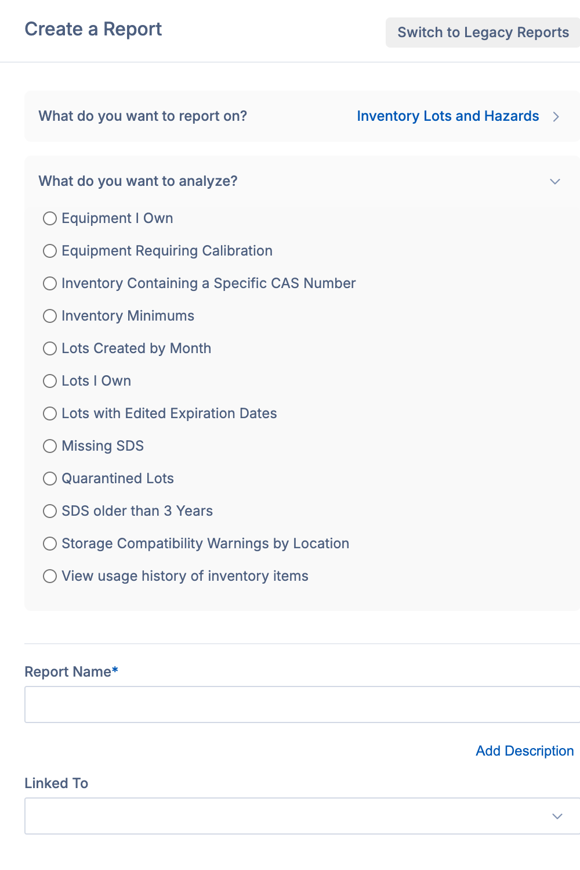Choose the Missing SDS report option
Viewport: 580px width, 870px height.
click(50, 446)
